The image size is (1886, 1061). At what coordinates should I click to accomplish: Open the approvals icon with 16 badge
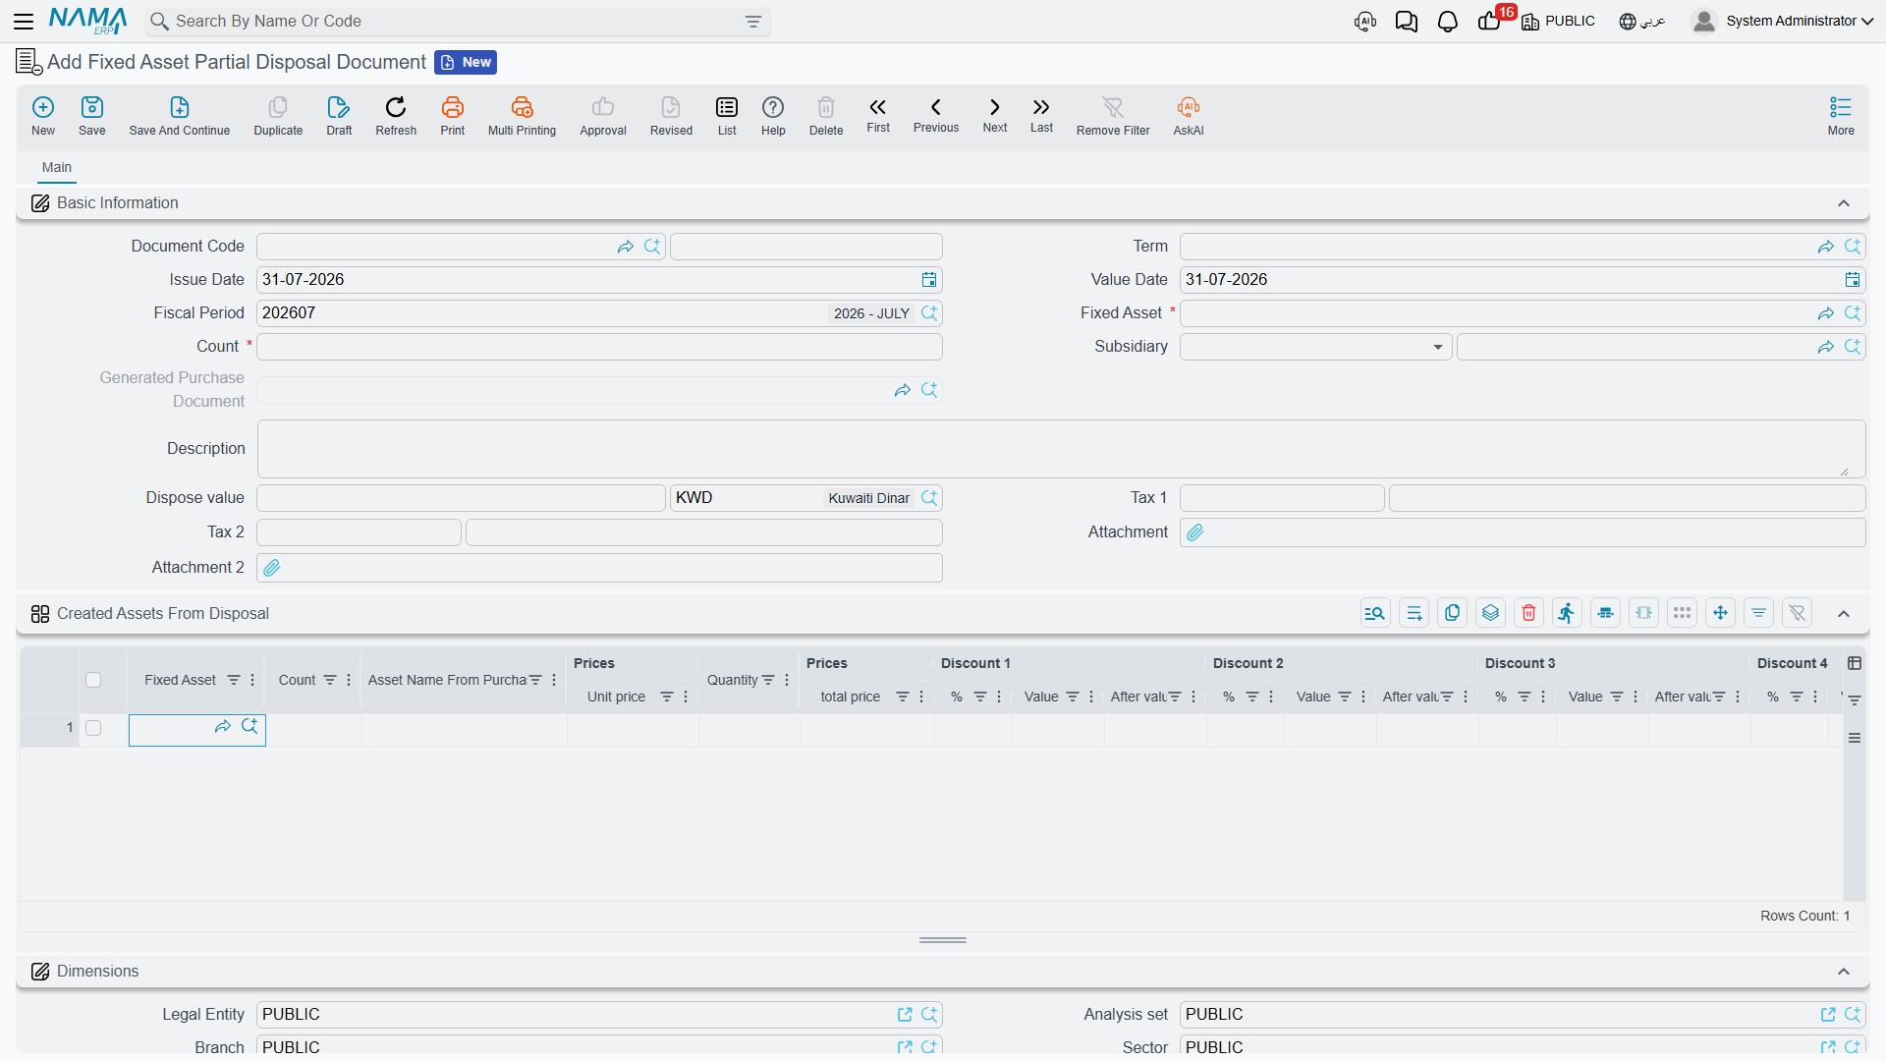1490,22
